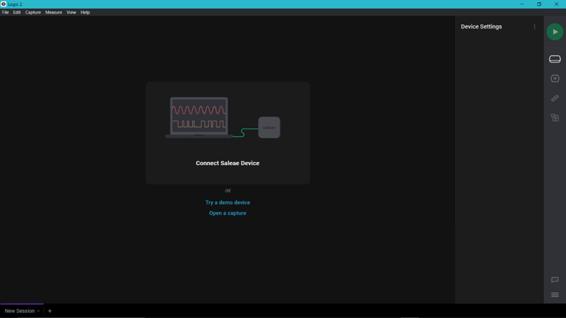Viewport: 566px width, 318px height.
Task: Open Device Settings three-dot options
Action: click(x=534, y=26)
